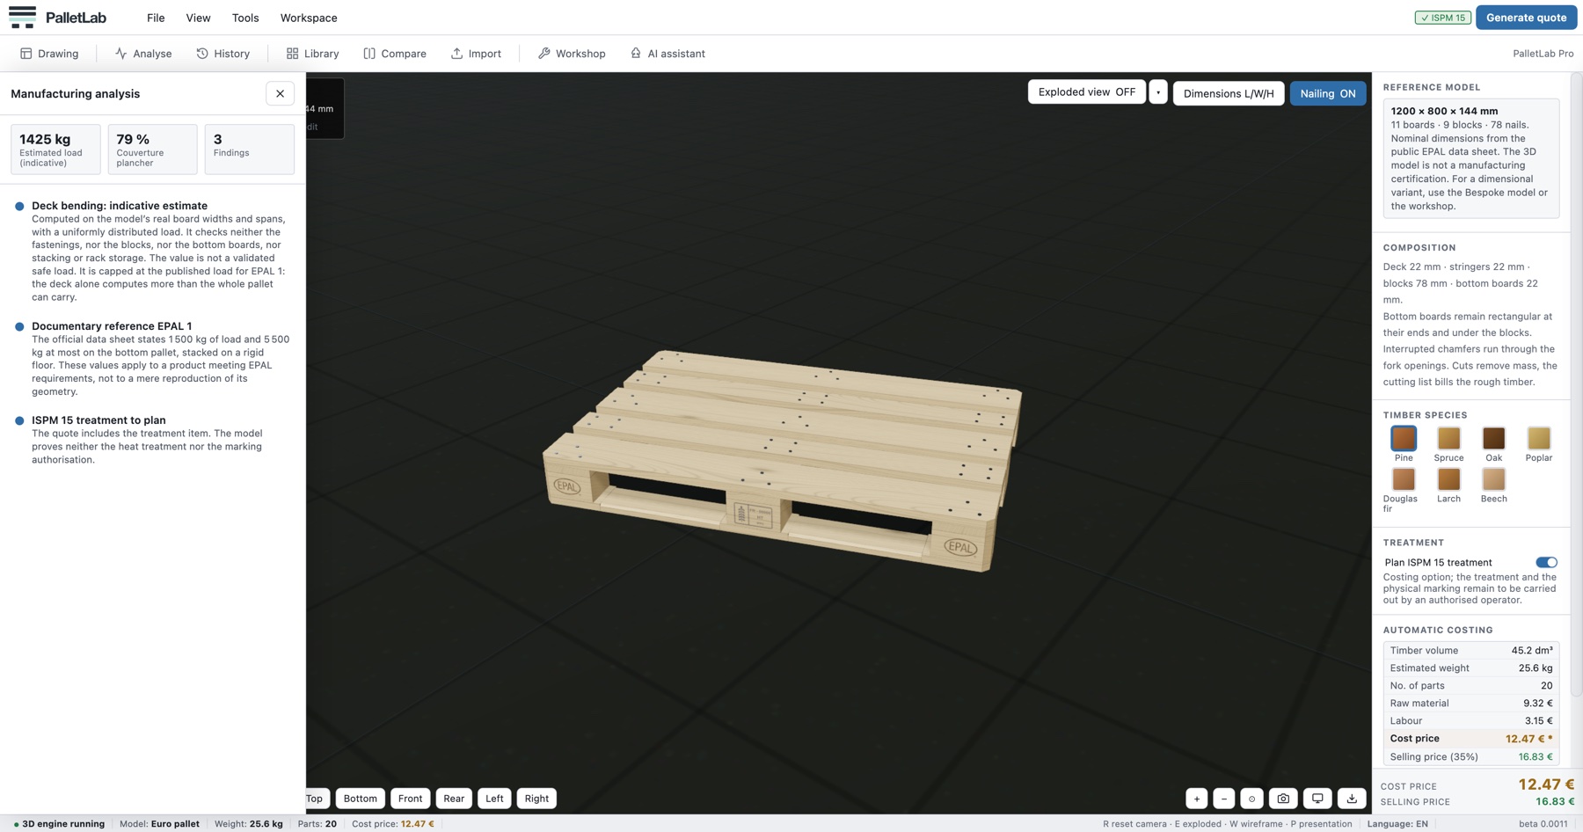
Task: Click the ISPM 15 badge
Action: point(1442,18)
